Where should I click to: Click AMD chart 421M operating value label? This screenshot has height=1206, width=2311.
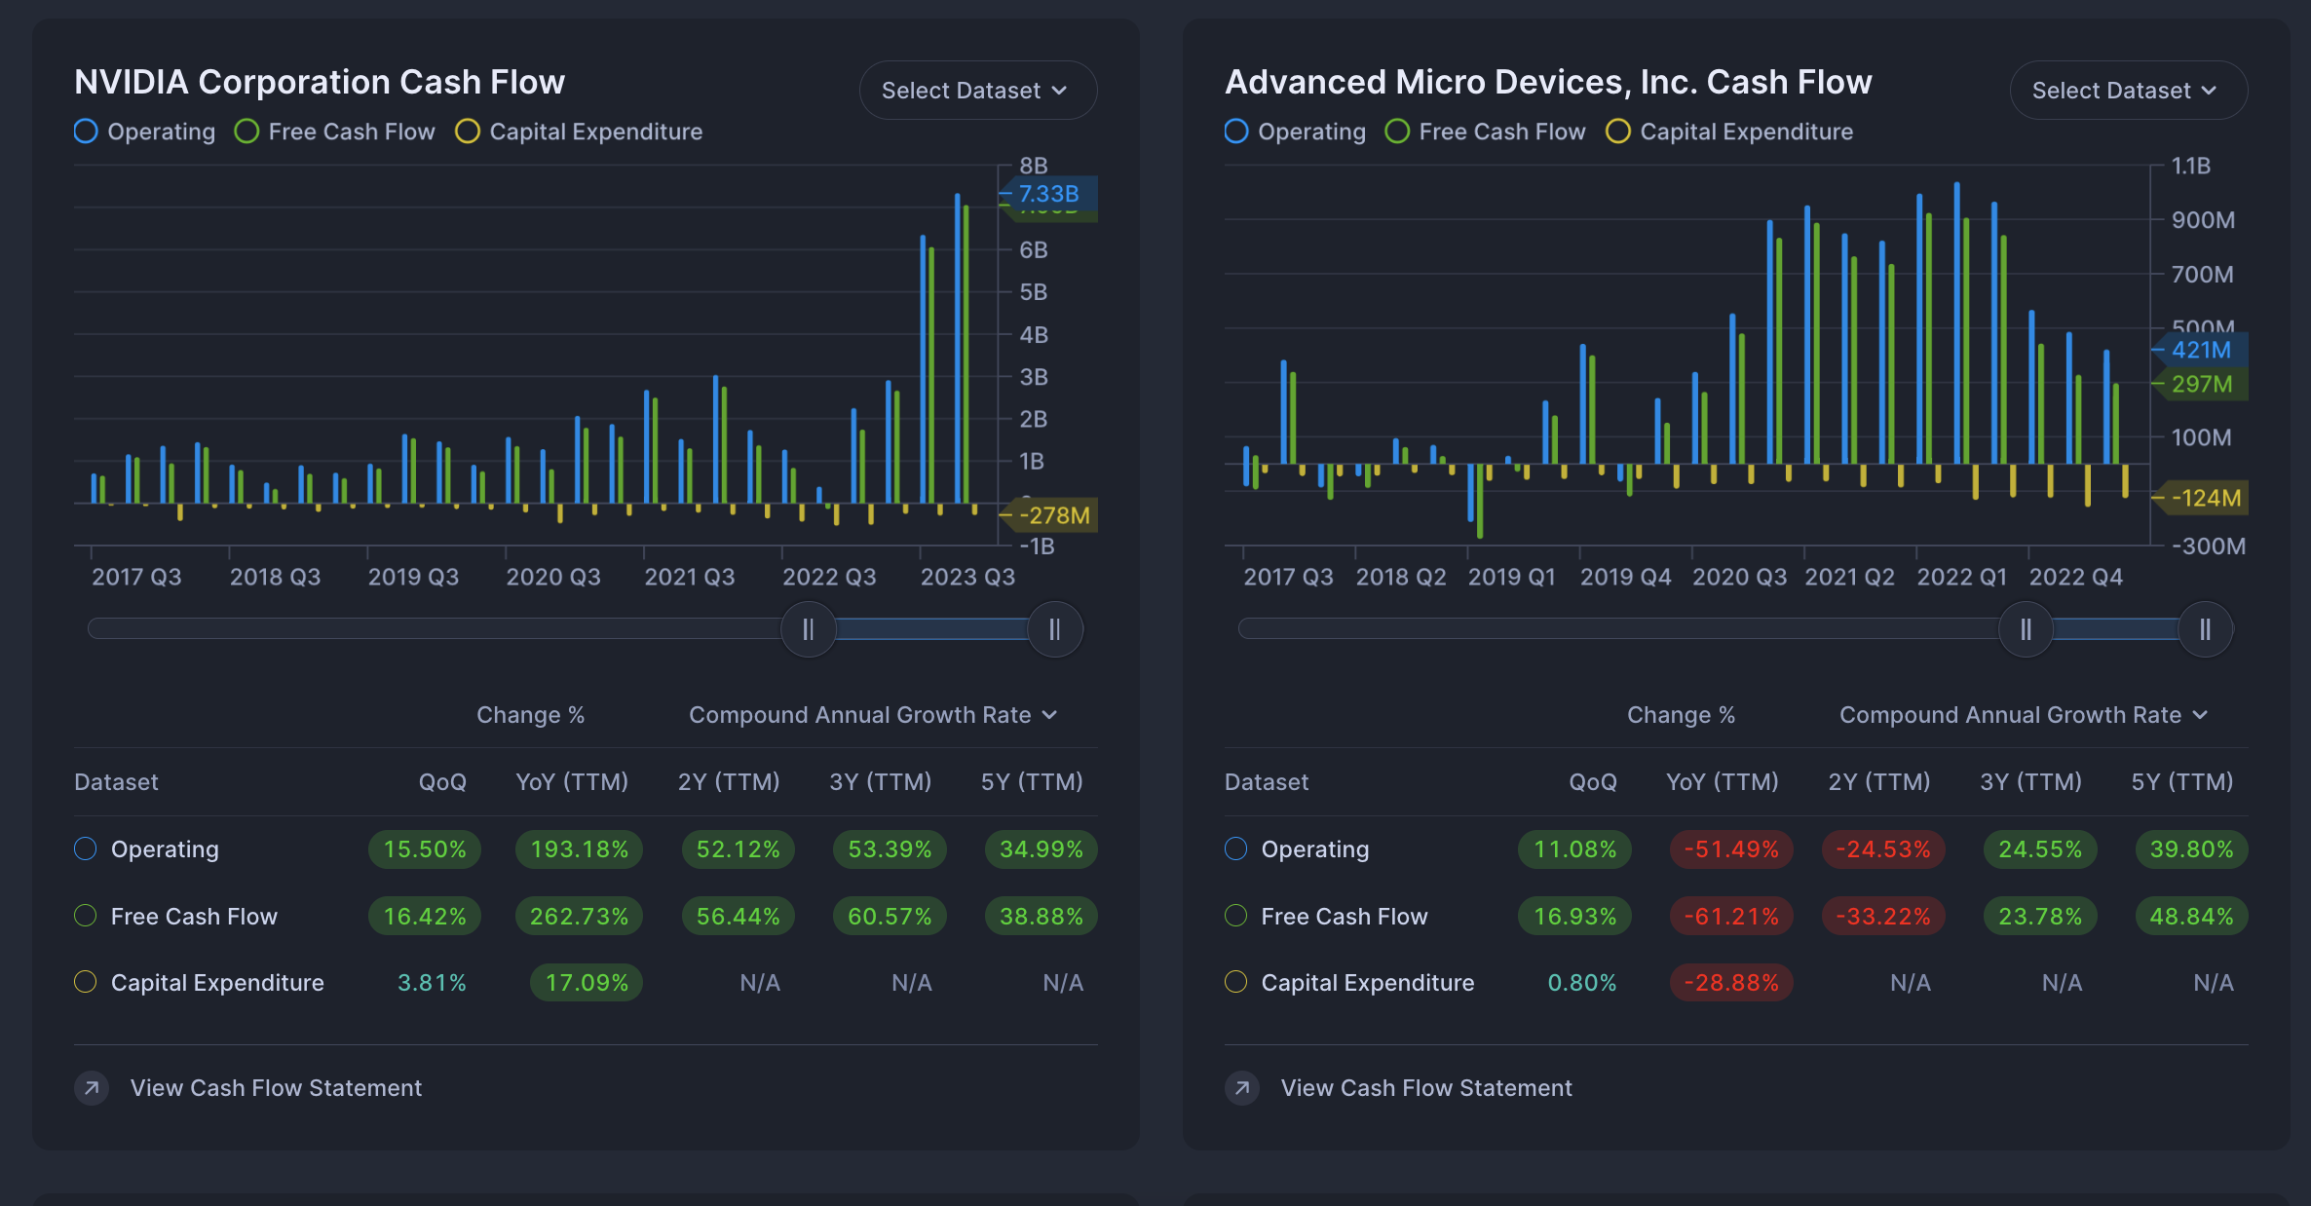coord(2202,350)
